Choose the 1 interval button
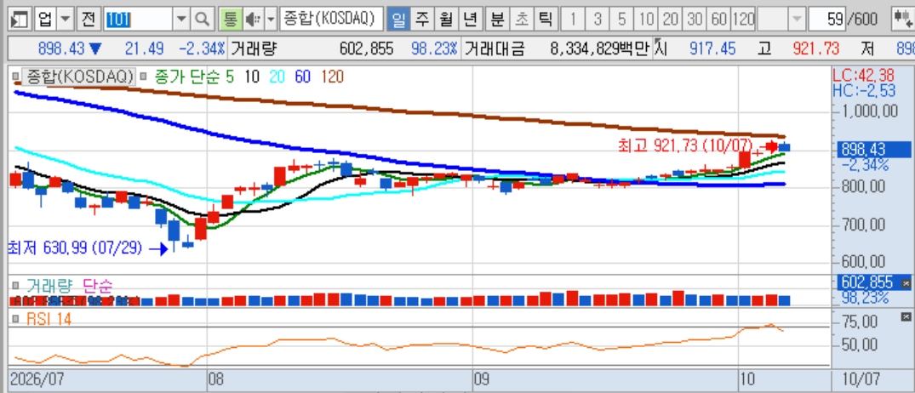 (x=573, y=20)
